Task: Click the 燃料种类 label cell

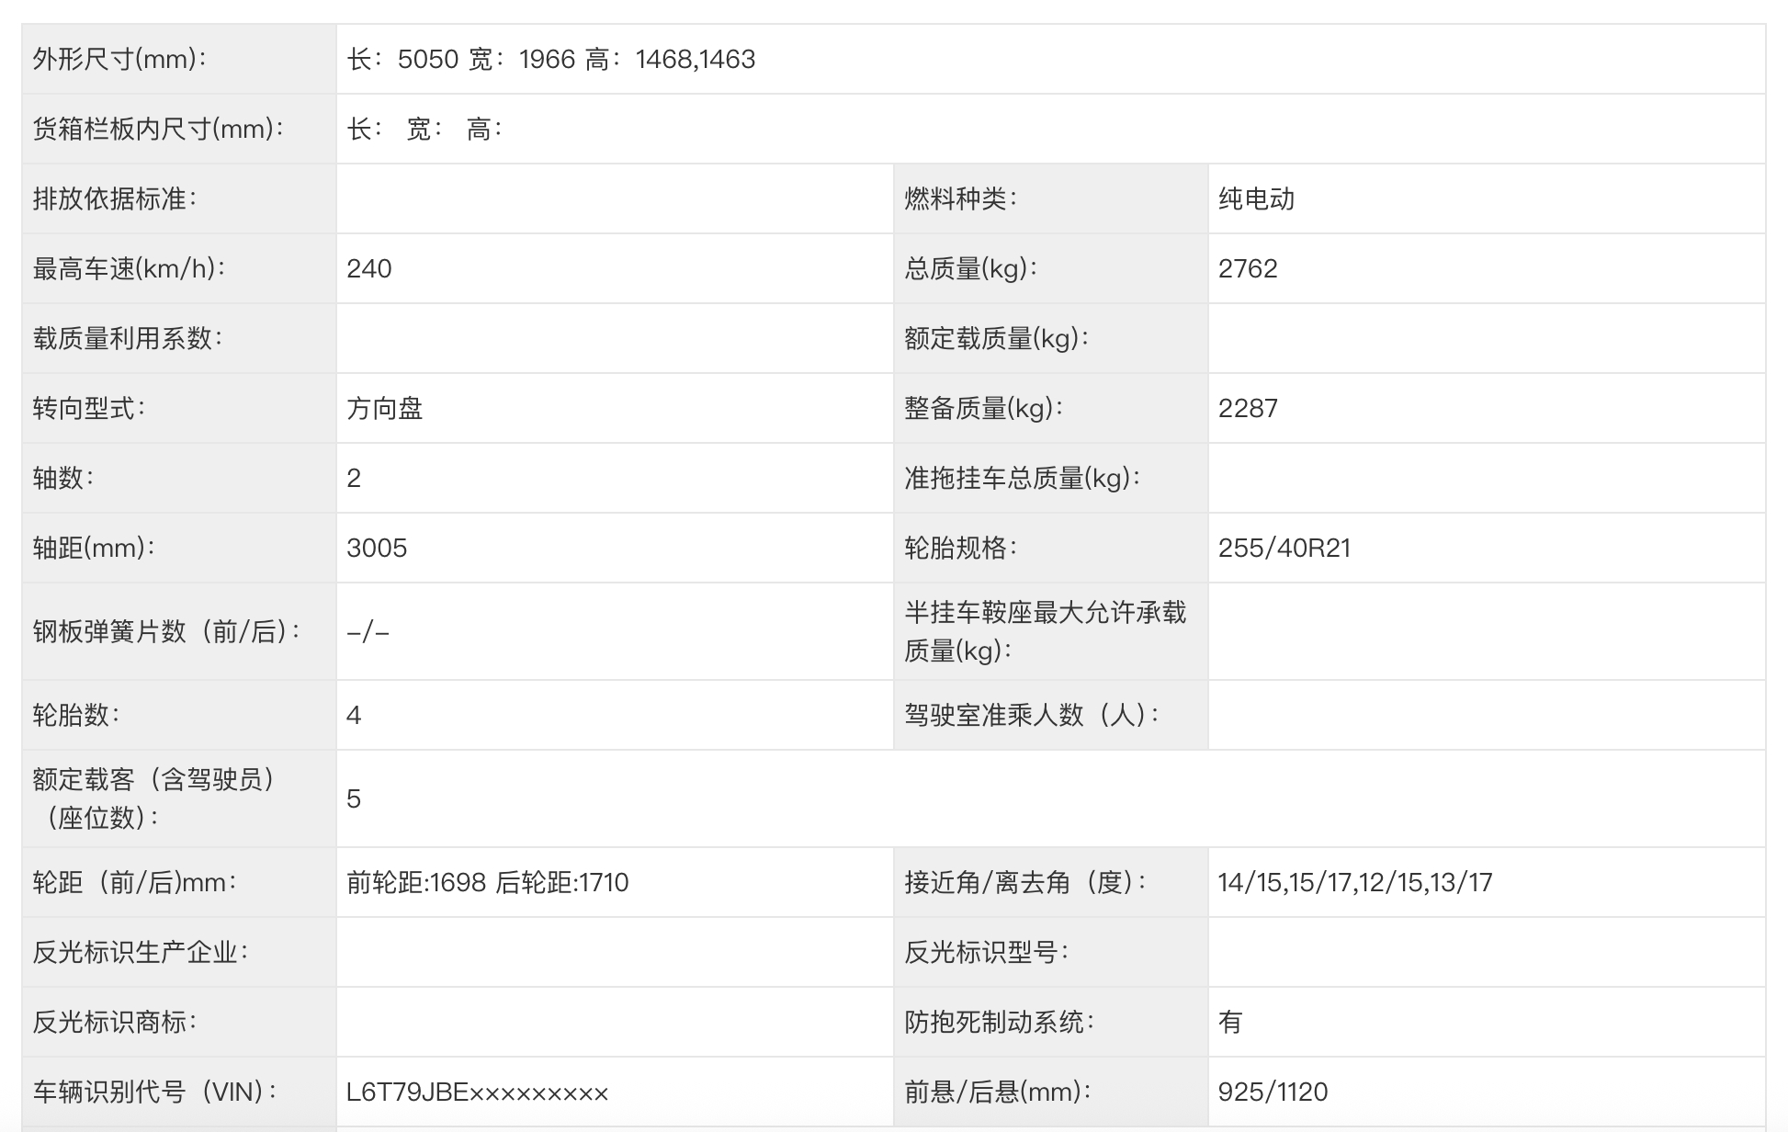Action: tap(960, 199)
